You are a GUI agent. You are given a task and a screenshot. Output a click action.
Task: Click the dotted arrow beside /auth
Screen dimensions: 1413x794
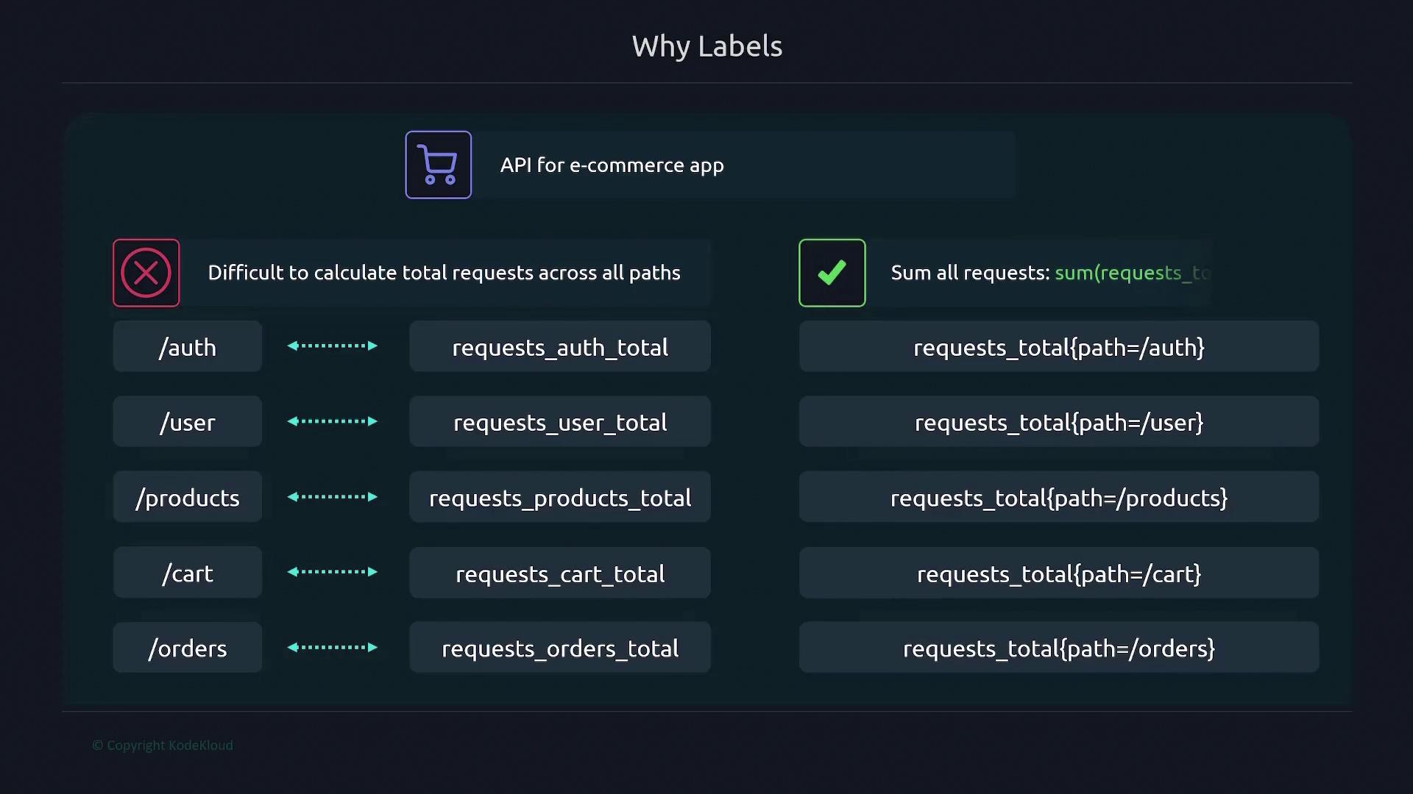tap(333, 346)
